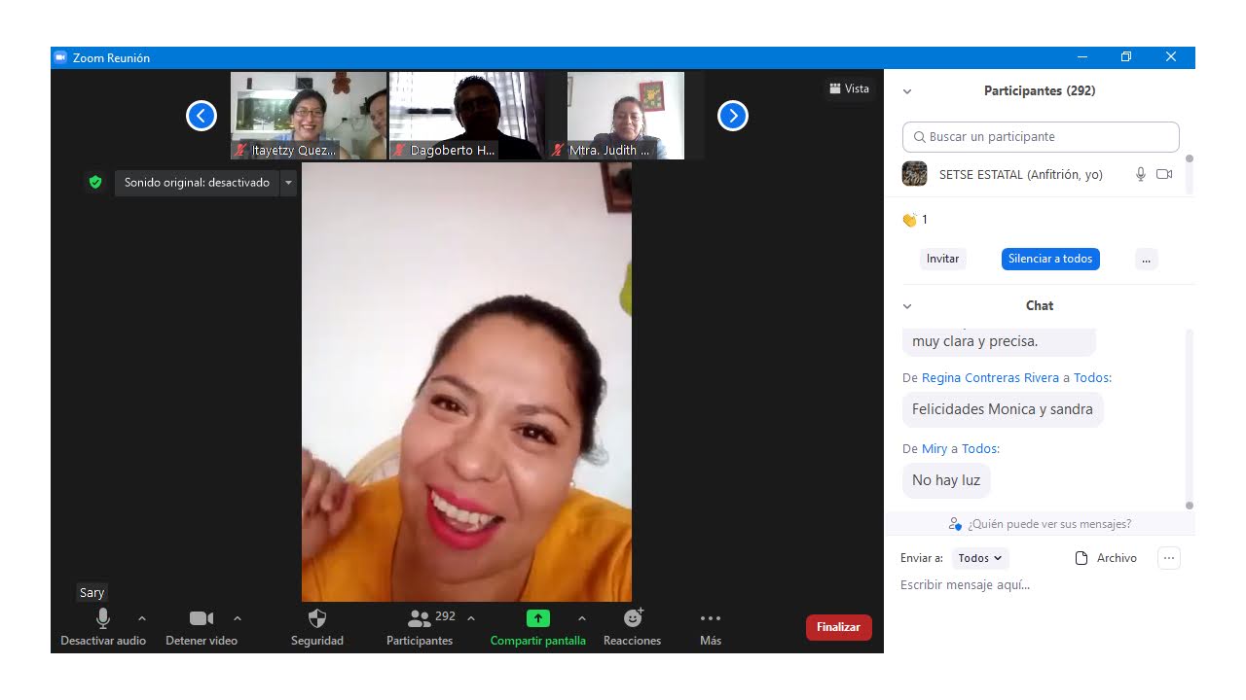Click SETSE ESTATAL (Anfitrión, yo) participant name

1021,175
